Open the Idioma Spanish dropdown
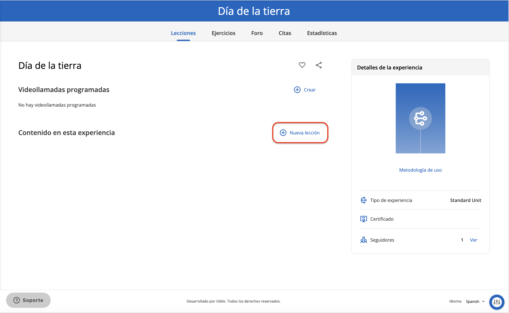The image size is (509, 313). point(475,301)
